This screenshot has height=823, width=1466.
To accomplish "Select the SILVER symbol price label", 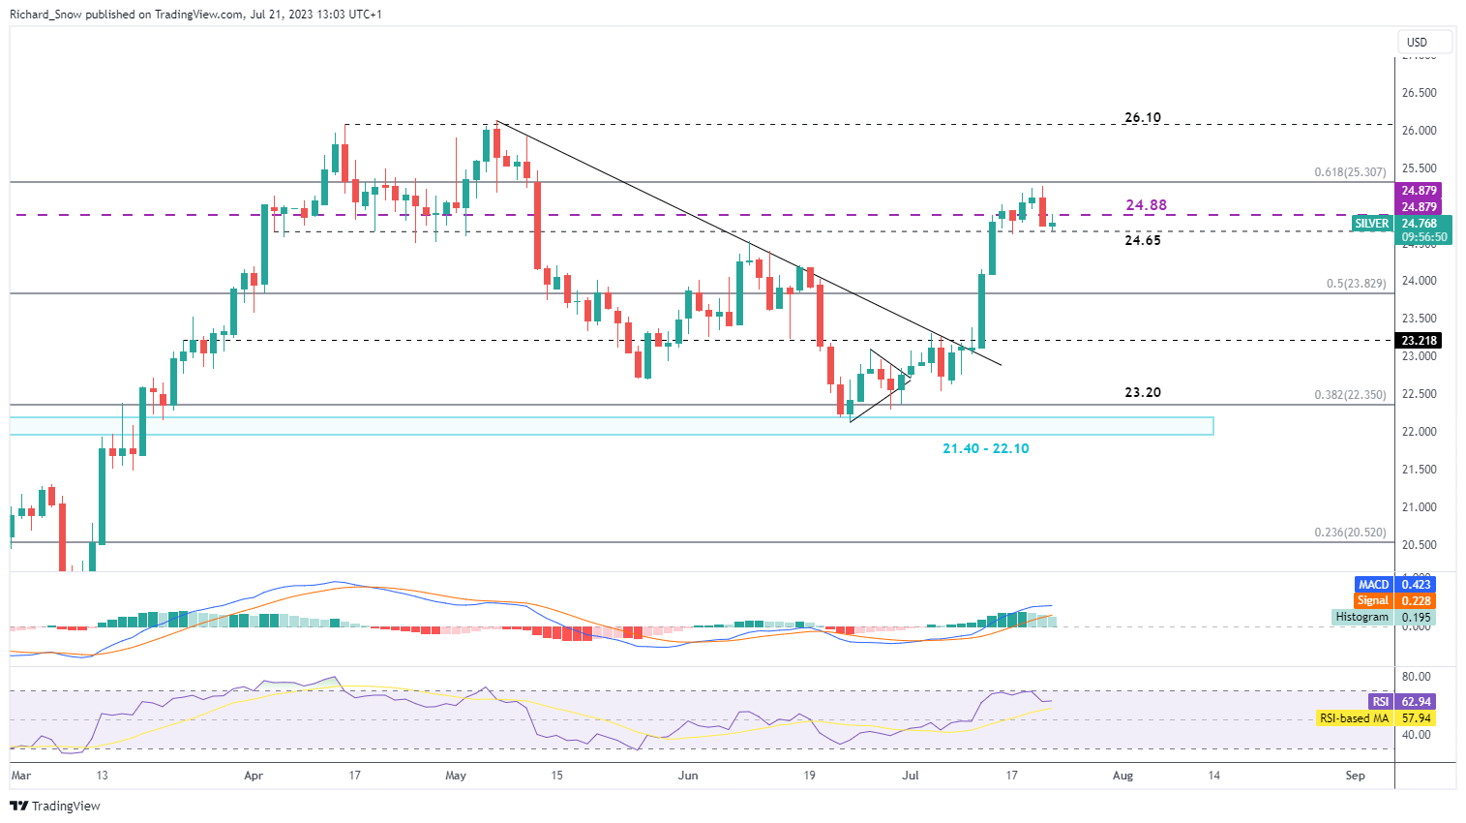I will [1371, 224].
